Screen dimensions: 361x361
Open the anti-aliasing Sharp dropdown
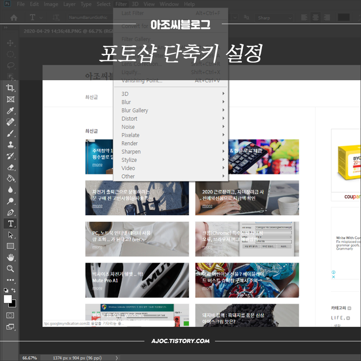tap(274, 18)
